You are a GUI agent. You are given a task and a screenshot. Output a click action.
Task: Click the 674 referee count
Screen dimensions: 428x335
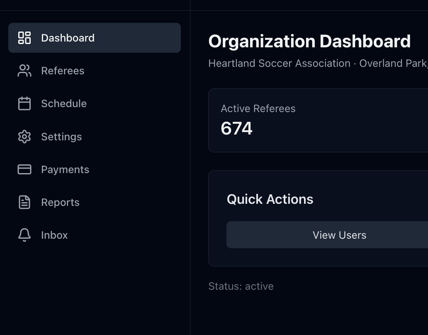236,128
